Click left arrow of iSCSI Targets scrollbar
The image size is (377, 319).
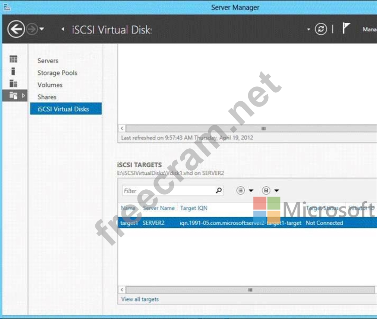coord(122,290)
